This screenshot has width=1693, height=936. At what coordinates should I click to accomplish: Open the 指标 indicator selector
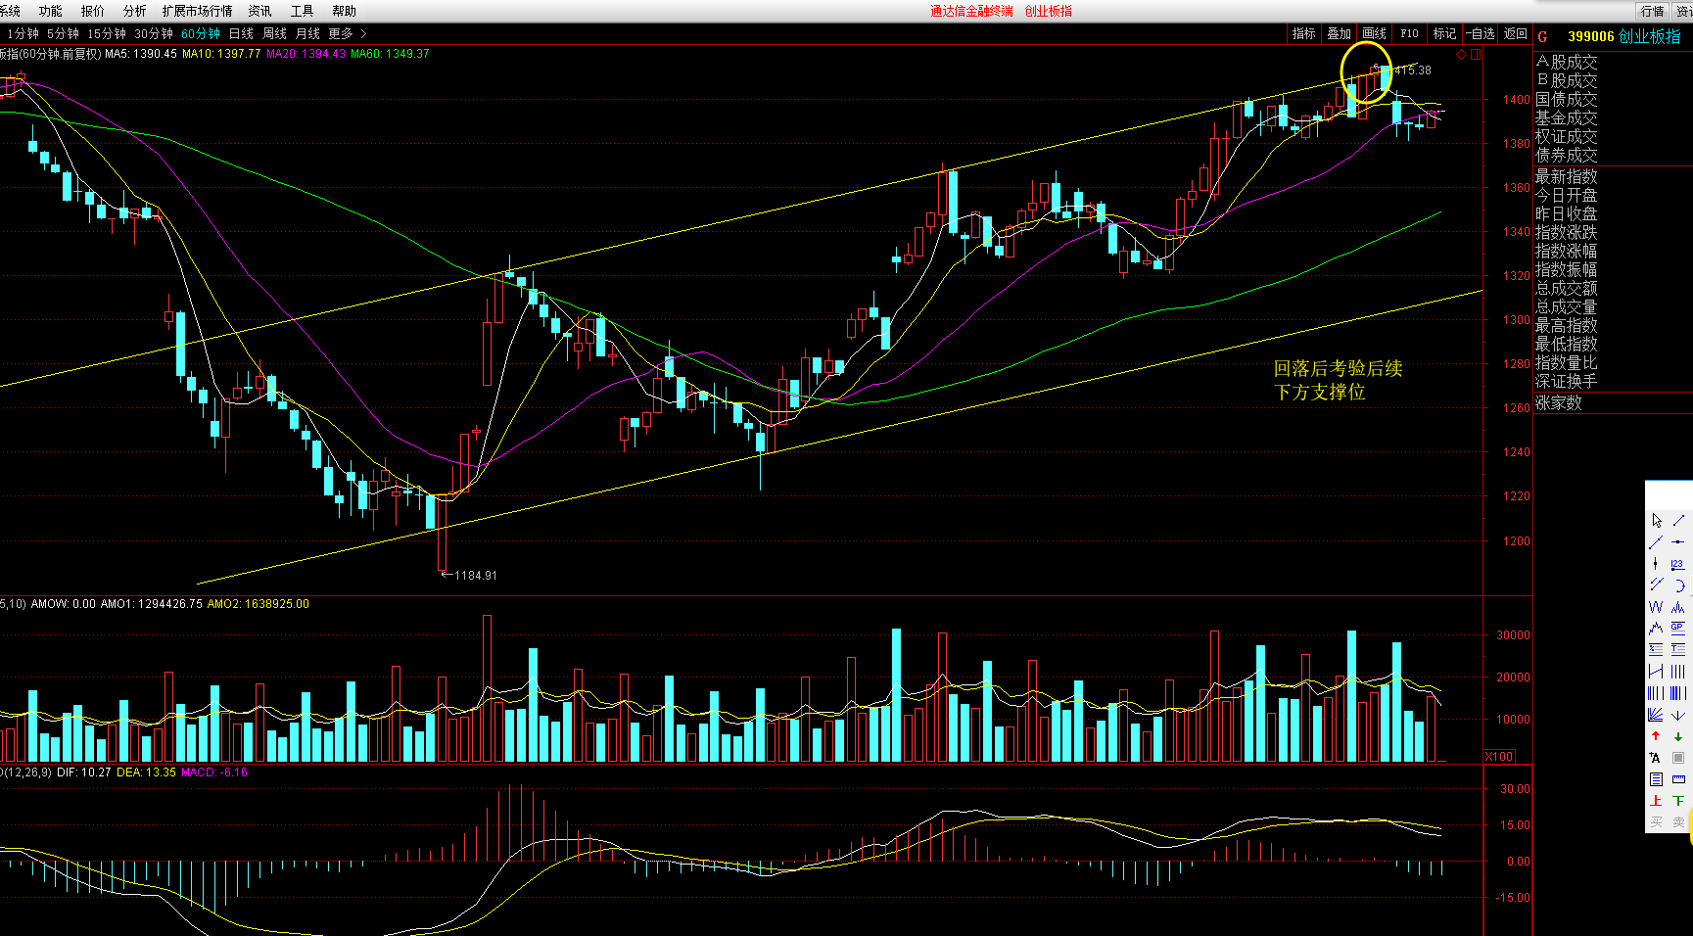pyautogui.click(x=1304, y=33)
